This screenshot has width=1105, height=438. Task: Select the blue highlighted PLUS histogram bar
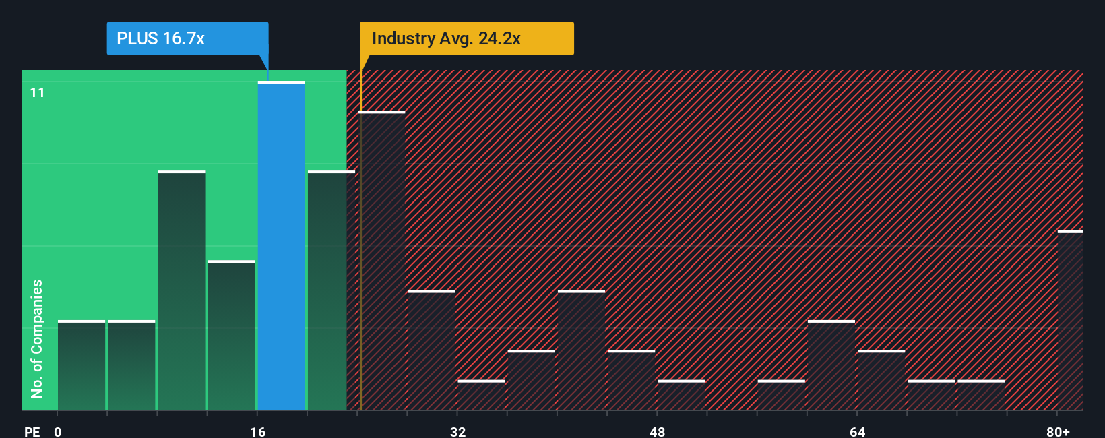point(282,245)
